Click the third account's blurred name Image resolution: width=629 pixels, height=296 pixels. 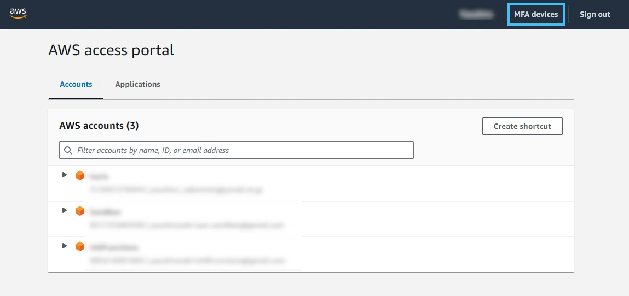point(113,247)
